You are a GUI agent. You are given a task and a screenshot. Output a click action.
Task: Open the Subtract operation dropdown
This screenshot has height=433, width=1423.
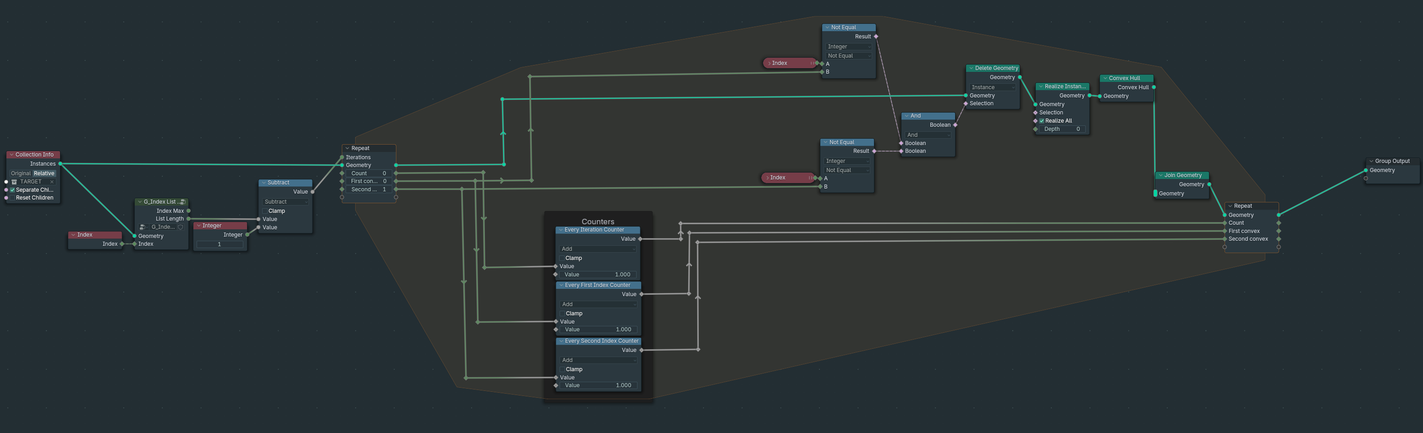(x=286, y=202)
